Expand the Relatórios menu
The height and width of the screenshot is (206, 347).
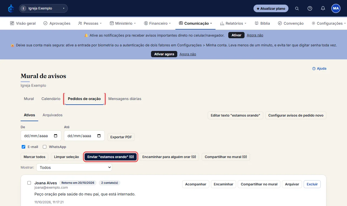pos(233,23)
